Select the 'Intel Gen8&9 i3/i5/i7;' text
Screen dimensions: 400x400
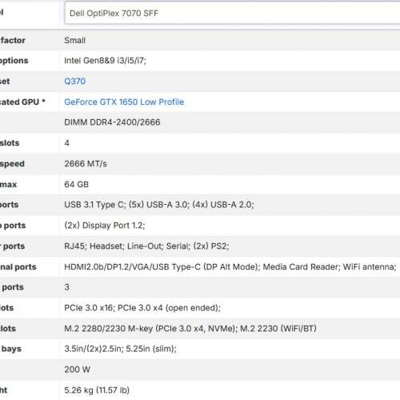(105, 61)
